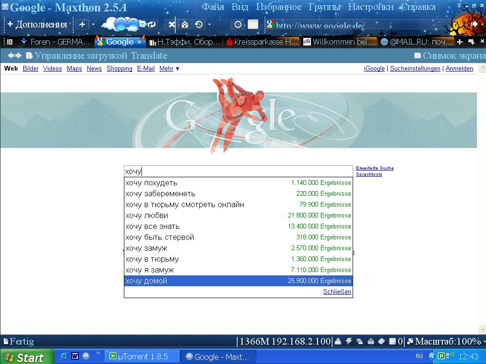
Task: Open the Videos link
Action: [52, 68]
